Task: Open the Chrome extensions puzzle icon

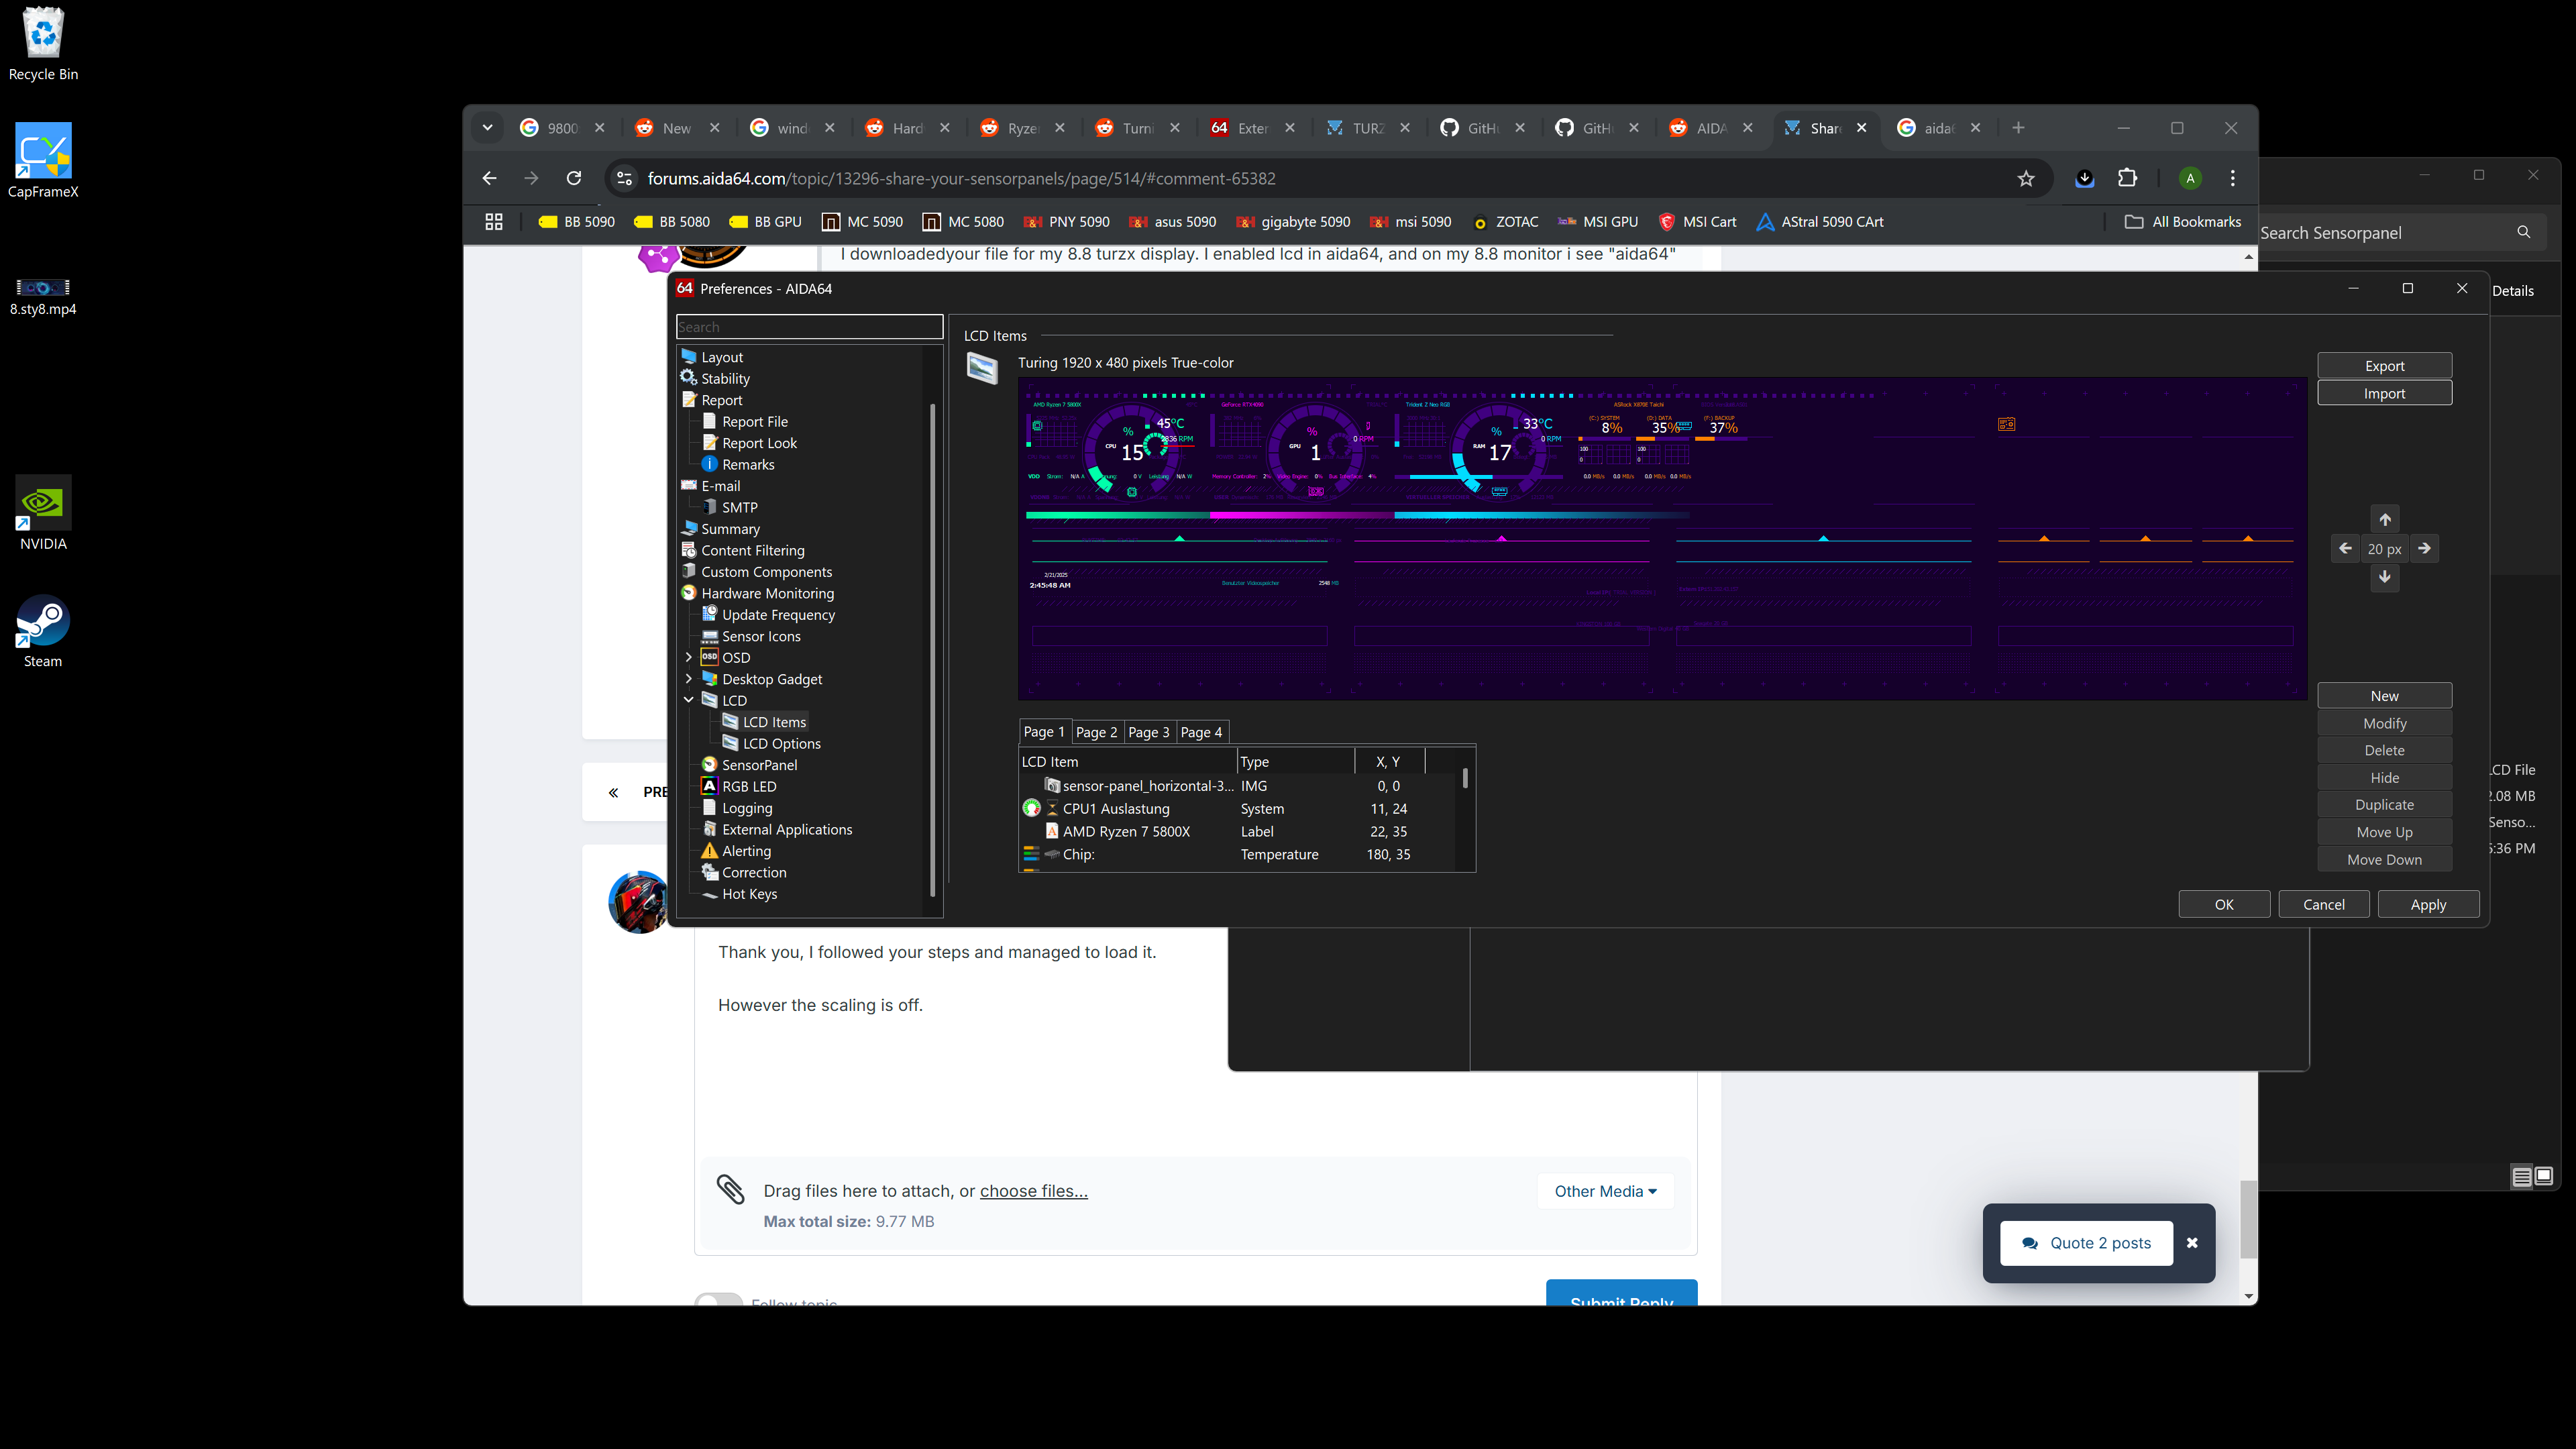Action: point(2128,178)
